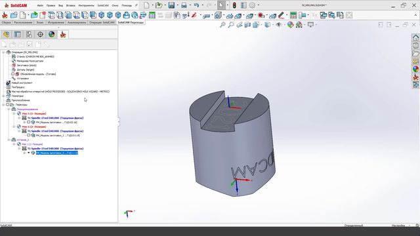420x236 pixels.
Task: Toggle checkbox of second FM_Модель заготовки_1 operation
Action: click(x=29, y=136)
